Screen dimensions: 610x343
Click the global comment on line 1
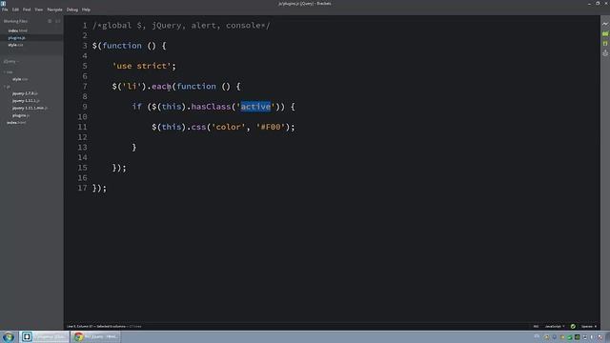point(181,26)
